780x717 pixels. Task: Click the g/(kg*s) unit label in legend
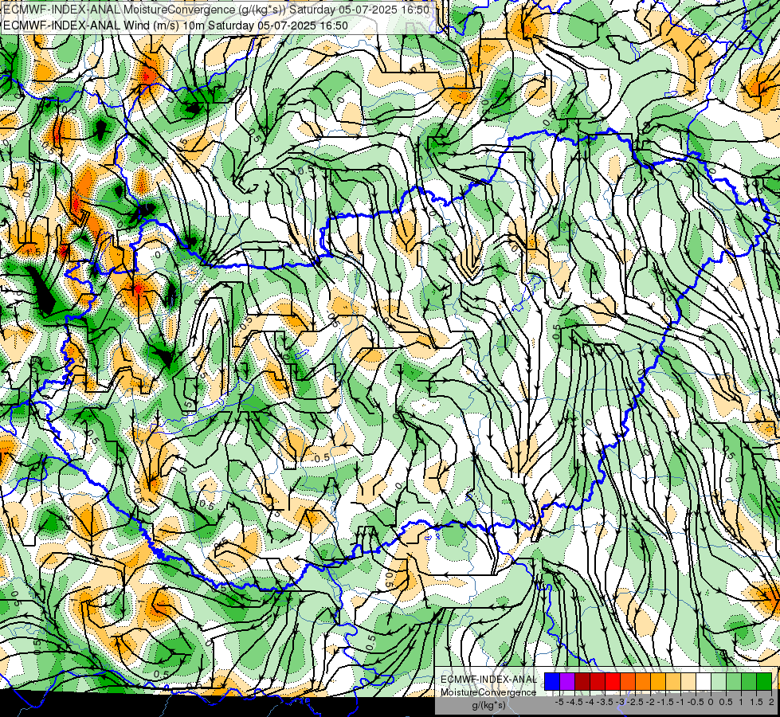pos(489,706)
